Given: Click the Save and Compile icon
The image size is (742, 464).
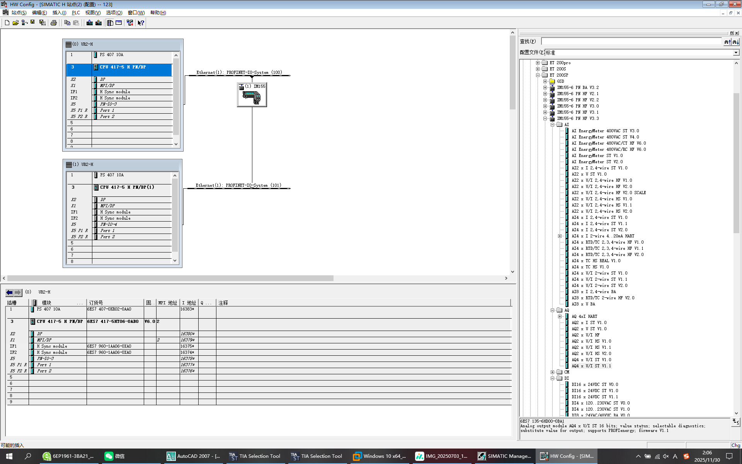Looking at the screenshot, I should [43, 23].
